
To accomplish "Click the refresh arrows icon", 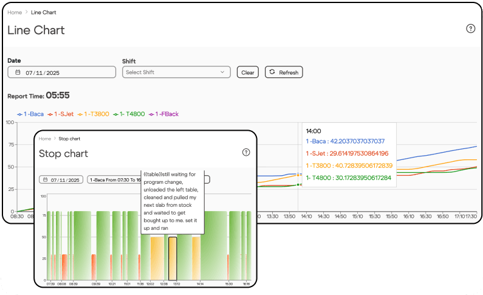I will pyautogui.click(x=272, y=72).
